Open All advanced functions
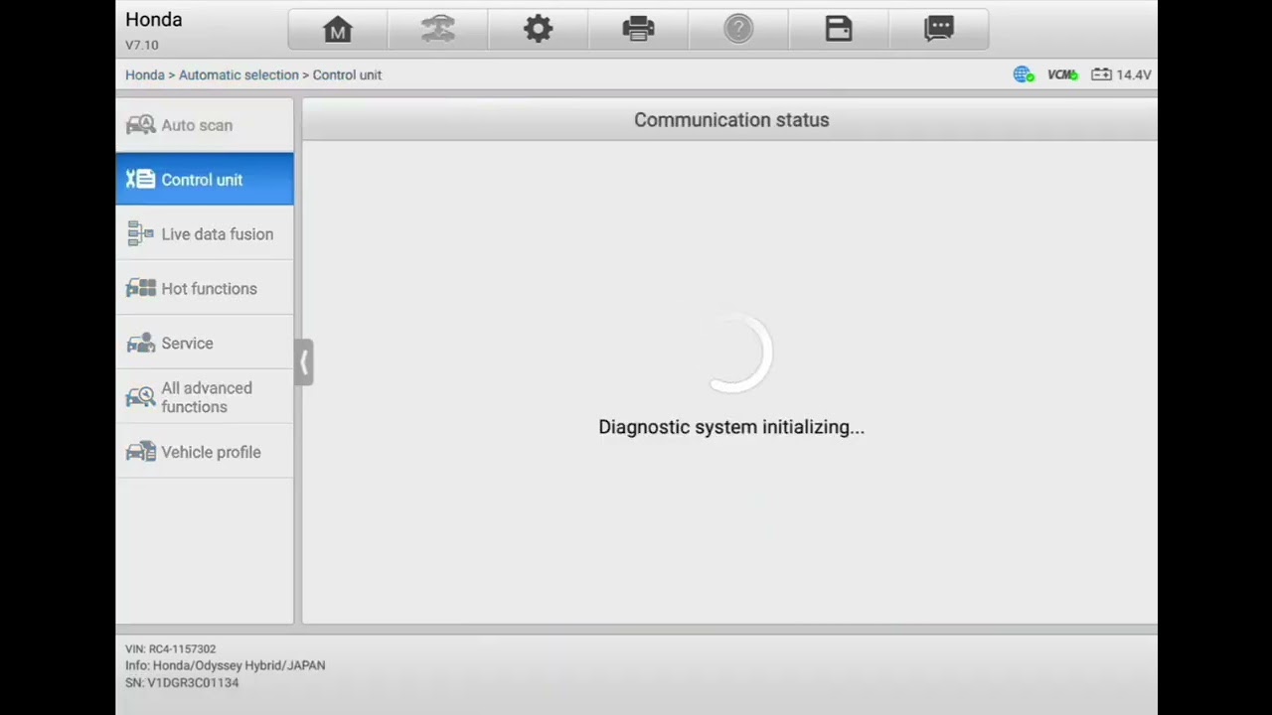The width and height of the screenshot is (1272, 715). [205, 397]
